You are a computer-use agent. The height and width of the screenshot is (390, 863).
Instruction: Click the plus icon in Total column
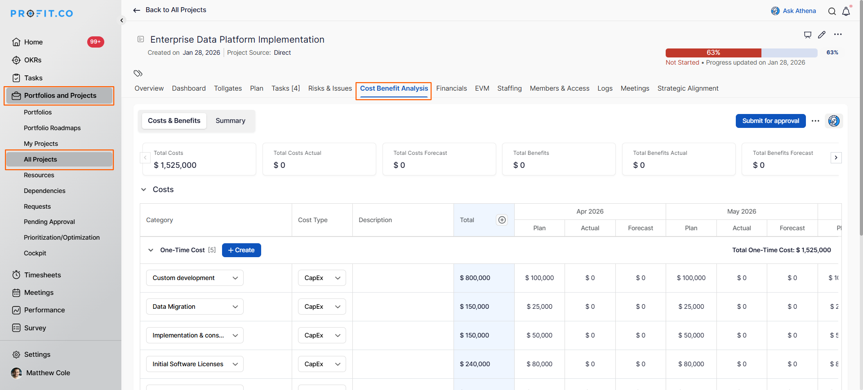pyautogui.click(x=502, y=220)
